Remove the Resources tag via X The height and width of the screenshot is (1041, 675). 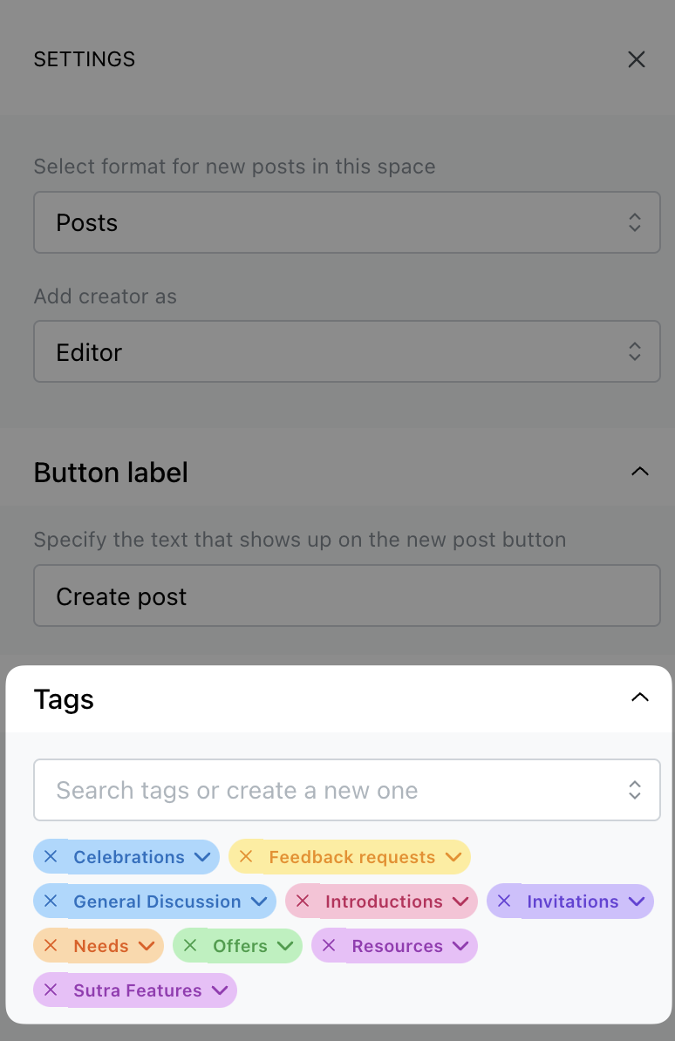(329, 945)
